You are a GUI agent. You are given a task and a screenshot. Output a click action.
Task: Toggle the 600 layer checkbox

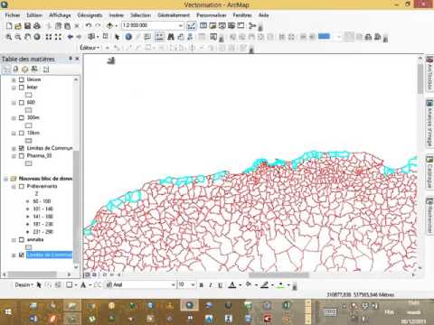click(22, 103)
